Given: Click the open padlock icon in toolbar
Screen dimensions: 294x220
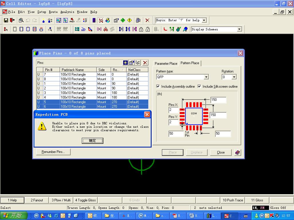Looking at the screenshot, I should [148, 29].
